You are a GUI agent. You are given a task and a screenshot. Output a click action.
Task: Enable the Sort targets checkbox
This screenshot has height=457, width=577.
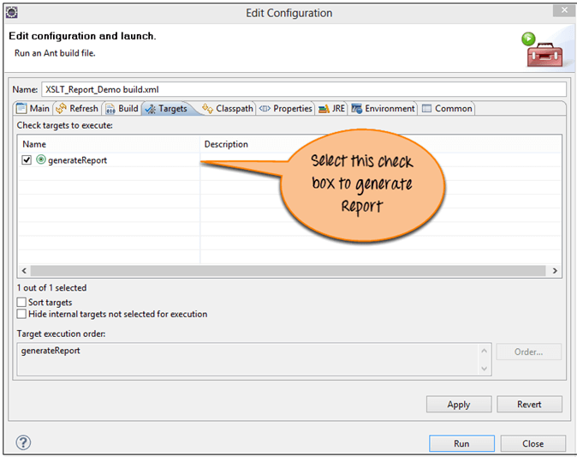pos(21,303)
